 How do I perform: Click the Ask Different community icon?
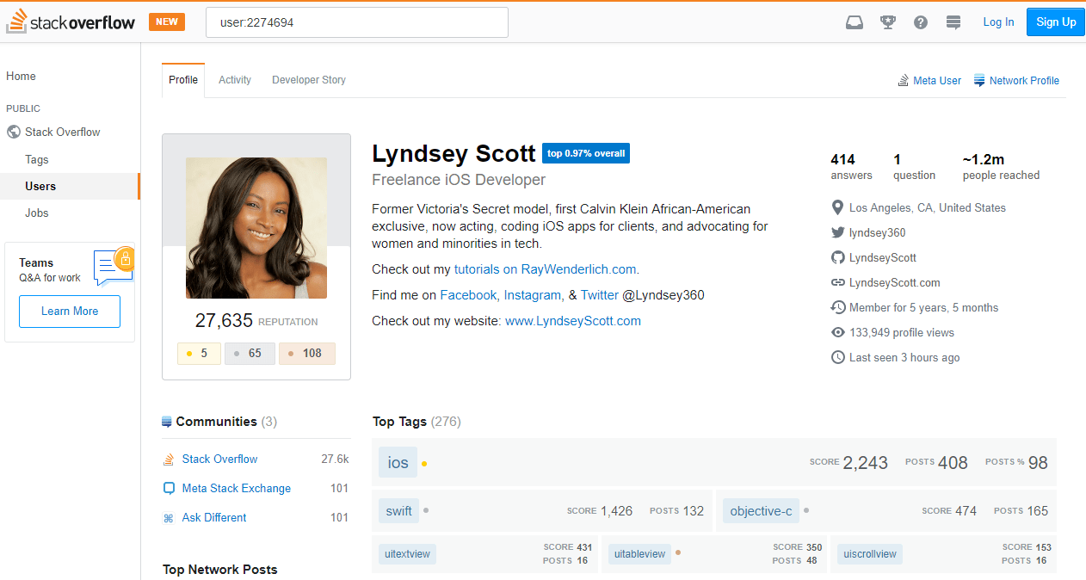click(x=169, y=517)
